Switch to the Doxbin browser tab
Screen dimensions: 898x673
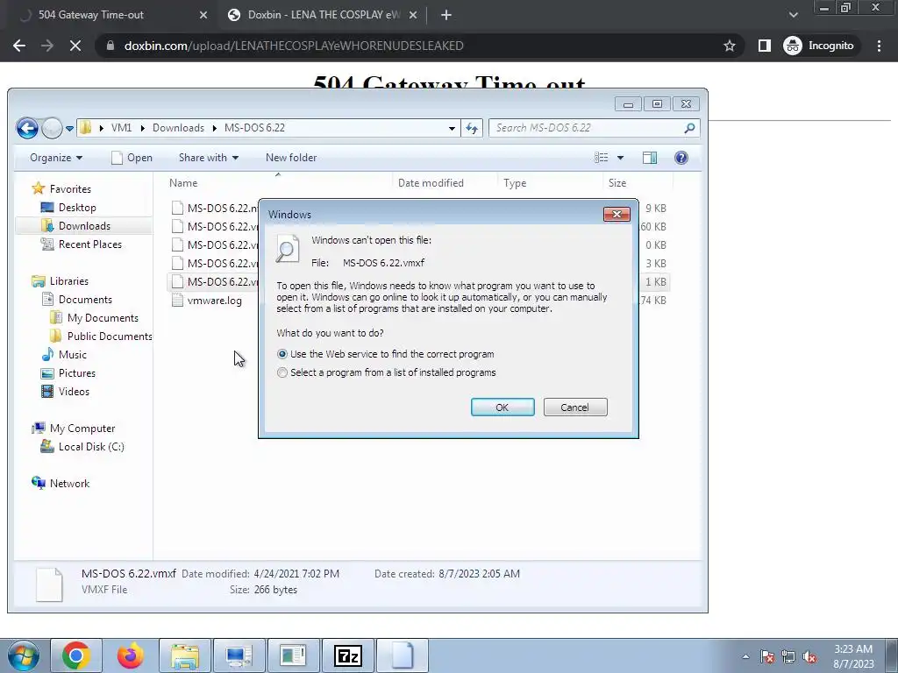pos(323,15)
